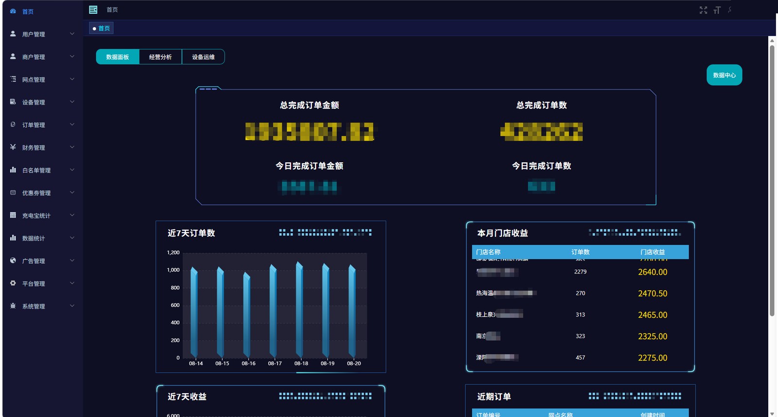Image resolution: width=778 pixels, height=417 pixels.
Task: Click the 2470.50 revenue value
Action: point(653,294)
